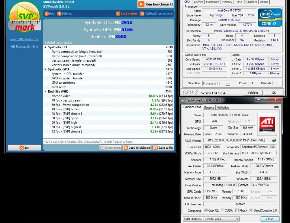Toggle the DirectCompute 5.0 checkbox
Image resolution: width=290 pixels, height=223 pixels.
(251, 211)
